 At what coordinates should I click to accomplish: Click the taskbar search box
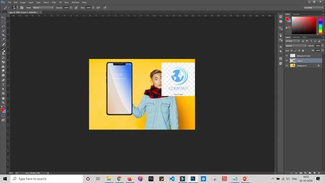pos(47,178)
